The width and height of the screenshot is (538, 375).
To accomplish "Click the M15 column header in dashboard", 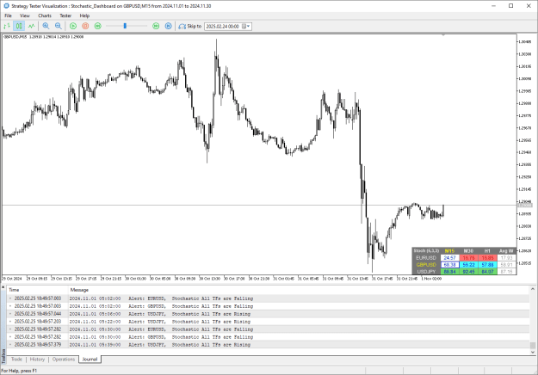I will tap(449, 251).
